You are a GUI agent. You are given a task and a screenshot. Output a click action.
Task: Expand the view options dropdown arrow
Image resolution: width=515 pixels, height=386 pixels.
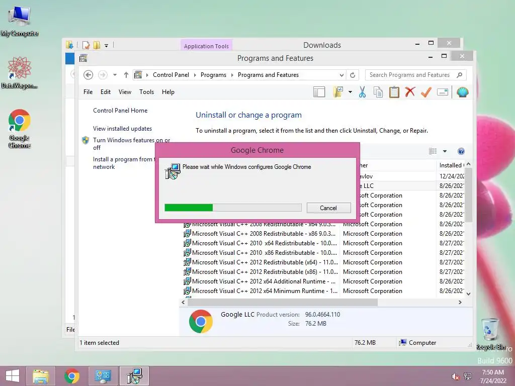(x=445, y=151)
